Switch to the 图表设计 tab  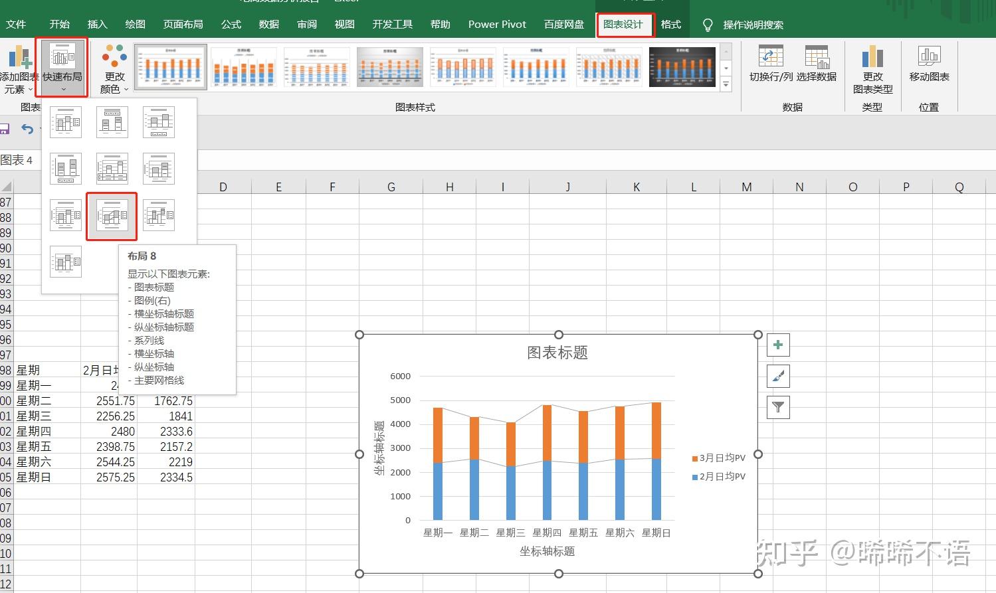(x=623, y=25)
